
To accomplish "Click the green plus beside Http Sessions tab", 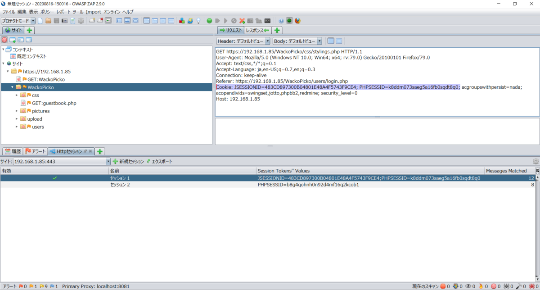I will coord(100,151).
